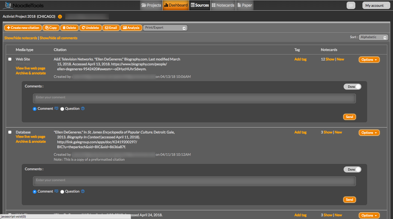393x219 pixels.
Task: Click question help icon in A&E citation comments
Action: pyautogui.click(x=83, y=108)
